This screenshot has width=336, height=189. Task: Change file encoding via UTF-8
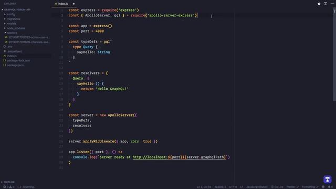click(x=233, y=187)
